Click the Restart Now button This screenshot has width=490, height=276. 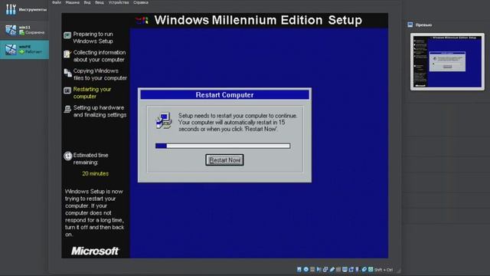click(x=224, y=160)
